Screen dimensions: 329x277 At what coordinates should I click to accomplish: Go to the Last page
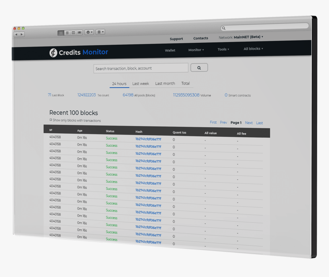pyautogui.click(x=259, y=123)
